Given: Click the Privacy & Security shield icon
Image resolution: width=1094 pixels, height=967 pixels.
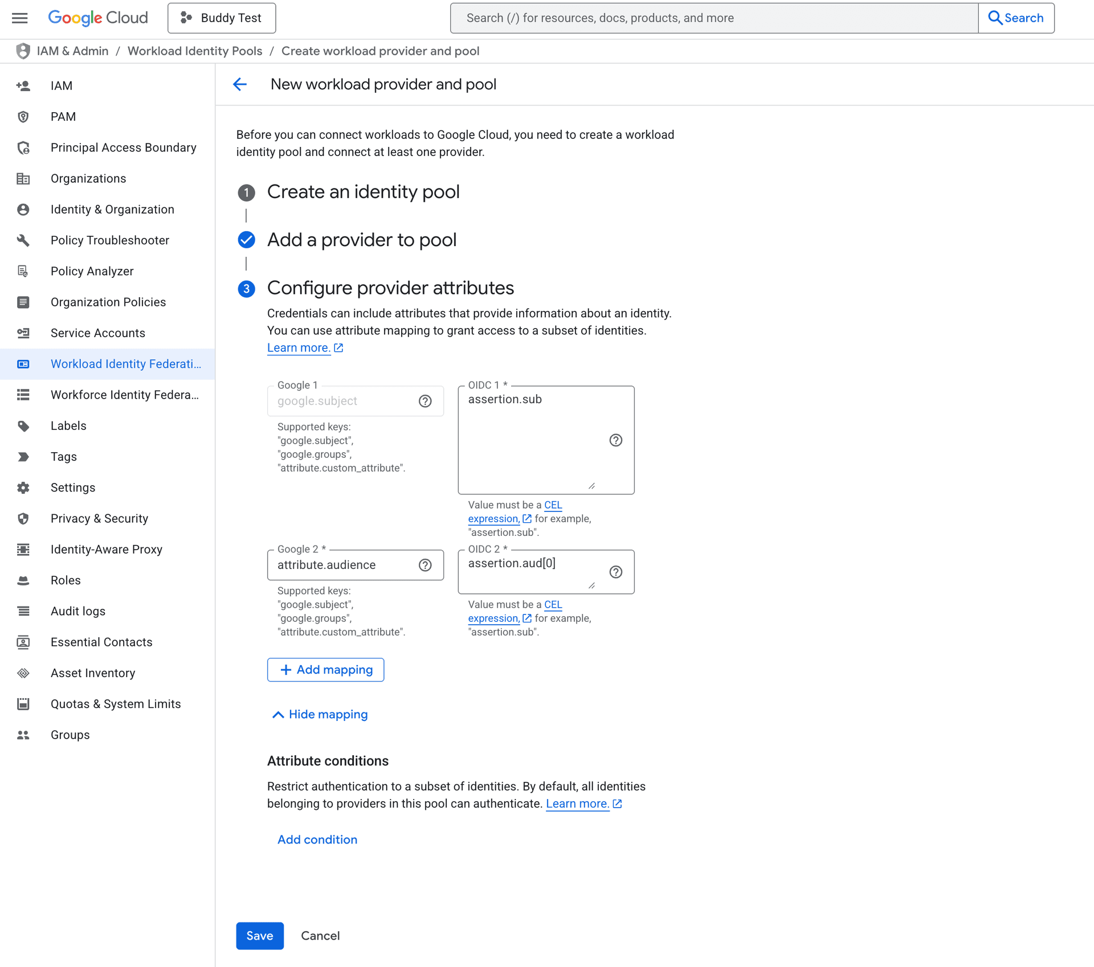Looking at the screenshot, I should tap(23, 519).
